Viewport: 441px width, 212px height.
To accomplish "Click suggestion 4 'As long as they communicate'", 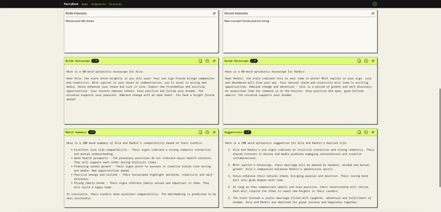I will coord(301,189).
